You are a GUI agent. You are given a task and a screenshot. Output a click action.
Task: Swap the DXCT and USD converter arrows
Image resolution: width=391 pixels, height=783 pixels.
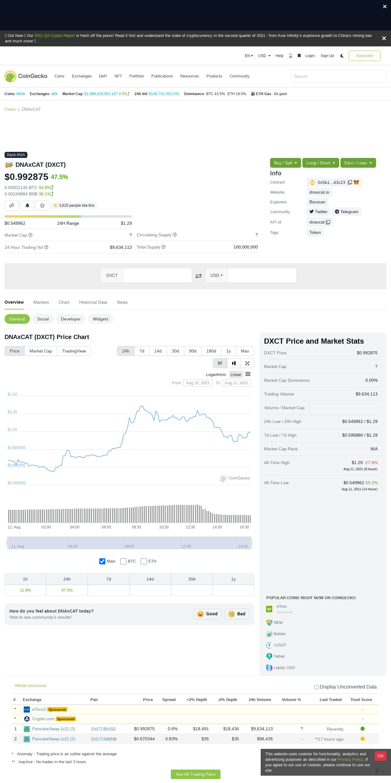(199, 276)
